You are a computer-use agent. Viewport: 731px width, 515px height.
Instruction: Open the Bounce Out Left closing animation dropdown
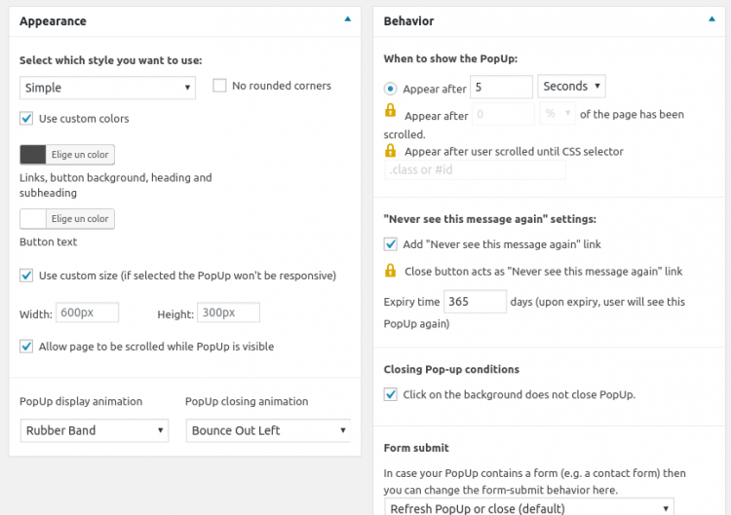pos(266,430)
